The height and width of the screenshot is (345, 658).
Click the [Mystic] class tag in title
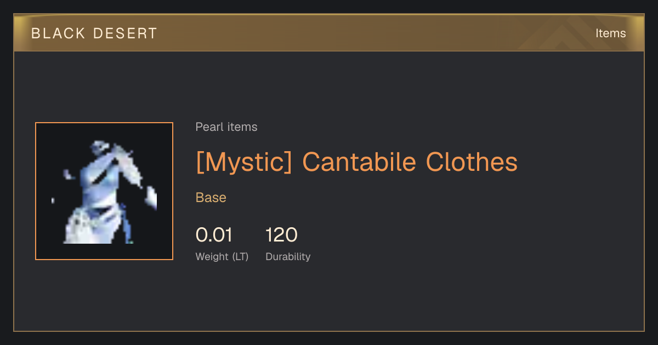(244, 162)
